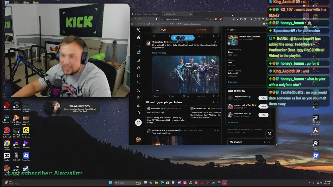
Task: Open the Reform UK trending topic
Action: tap(233, 73)
